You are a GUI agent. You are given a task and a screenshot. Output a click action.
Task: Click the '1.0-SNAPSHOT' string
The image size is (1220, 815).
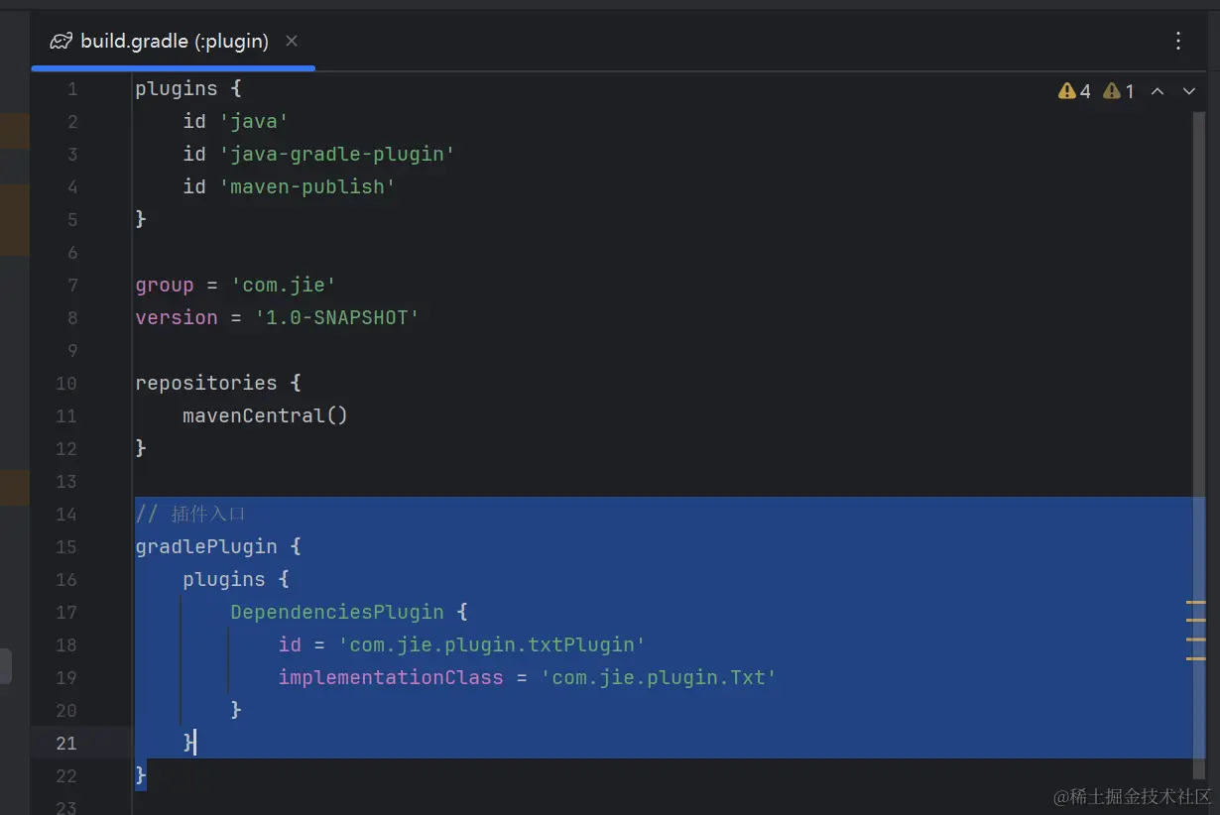pyautogui.click(x=337, y=318)
